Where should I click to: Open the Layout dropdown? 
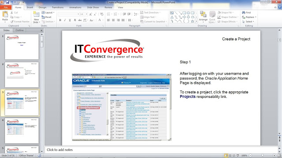48,13
